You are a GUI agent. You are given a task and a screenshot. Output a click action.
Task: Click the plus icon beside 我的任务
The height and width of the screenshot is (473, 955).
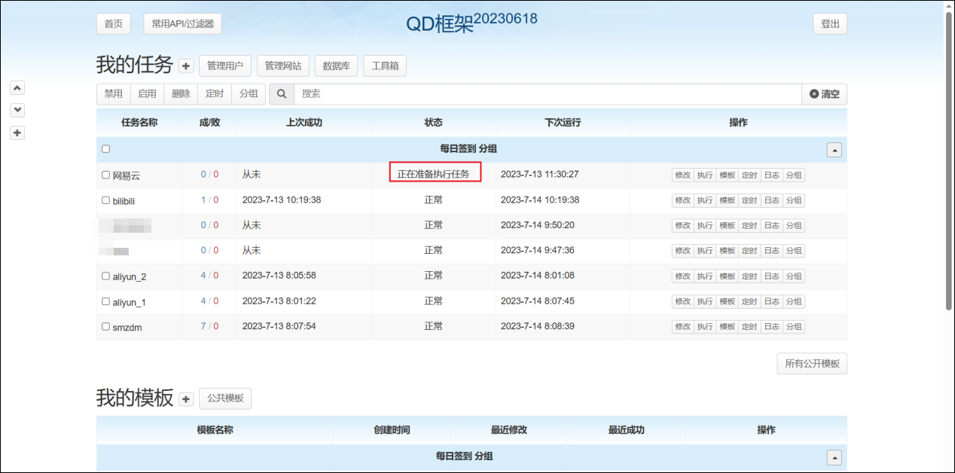[187, 66]
